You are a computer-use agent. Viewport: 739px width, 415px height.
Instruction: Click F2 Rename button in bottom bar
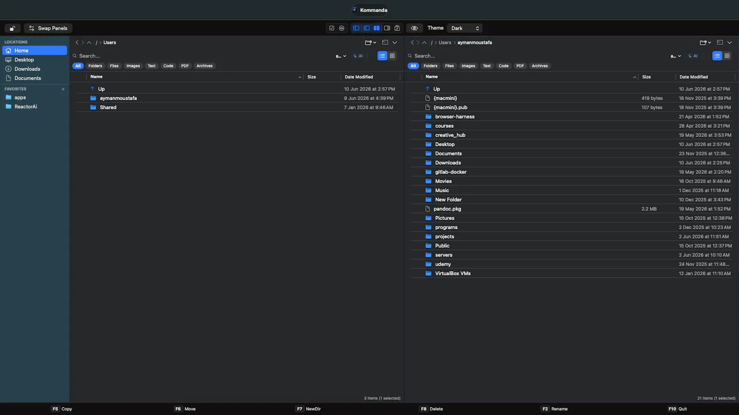[x=555, y=409]
